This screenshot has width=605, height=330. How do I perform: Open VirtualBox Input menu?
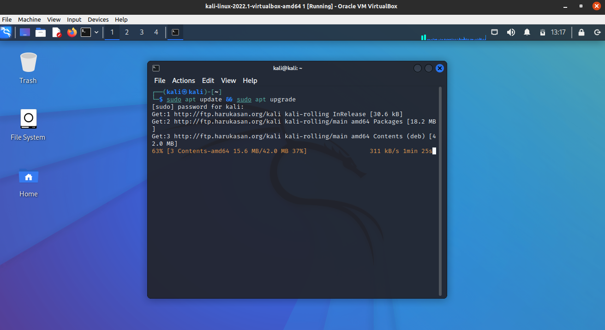(x=74, y=19)
